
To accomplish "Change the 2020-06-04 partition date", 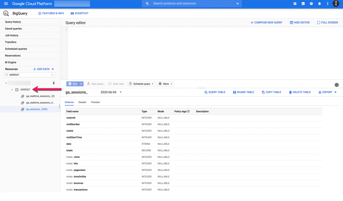I will [x=111, y=92].
